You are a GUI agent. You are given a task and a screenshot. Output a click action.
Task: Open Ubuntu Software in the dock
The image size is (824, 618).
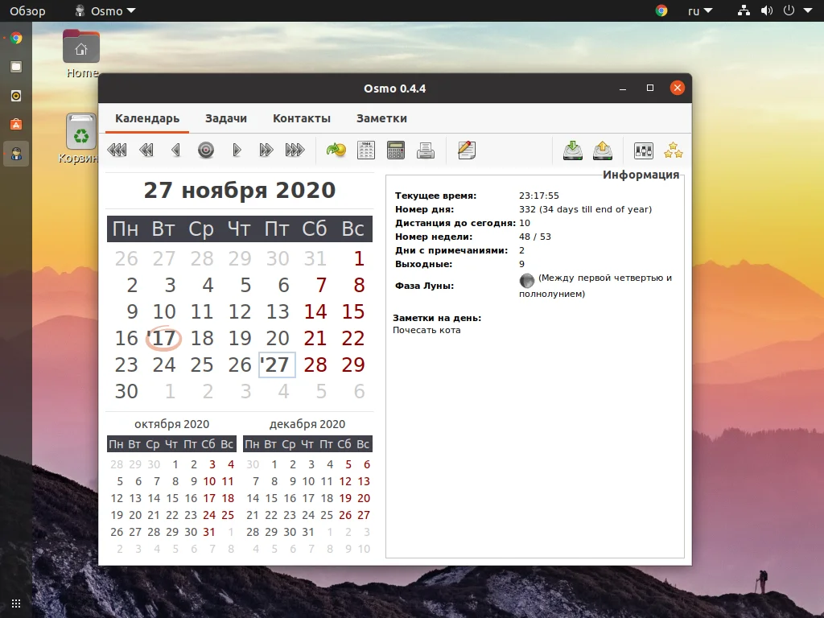[x=16, y=125]
